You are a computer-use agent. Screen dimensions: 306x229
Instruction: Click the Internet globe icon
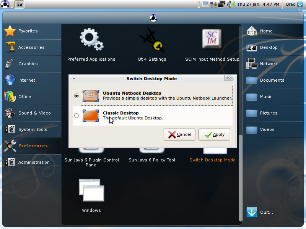coord(10,80)
